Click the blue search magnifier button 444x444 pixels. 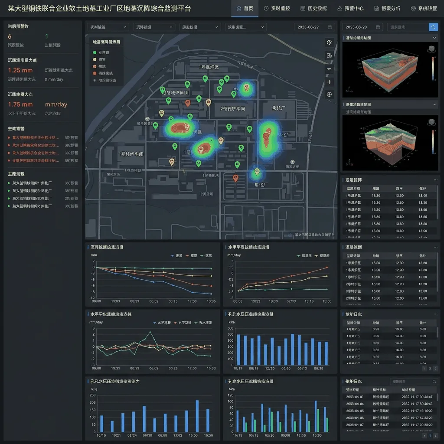pos(433,27)
